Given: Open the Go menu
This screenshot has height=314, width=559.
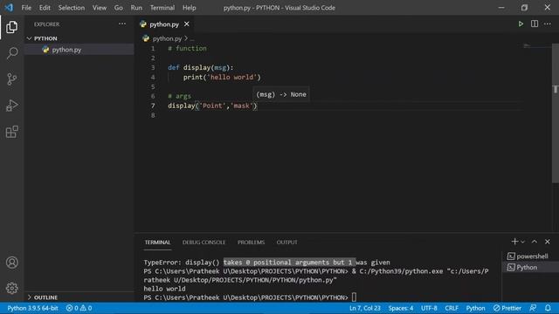Looking at the screenshot, I should (119, 8).
